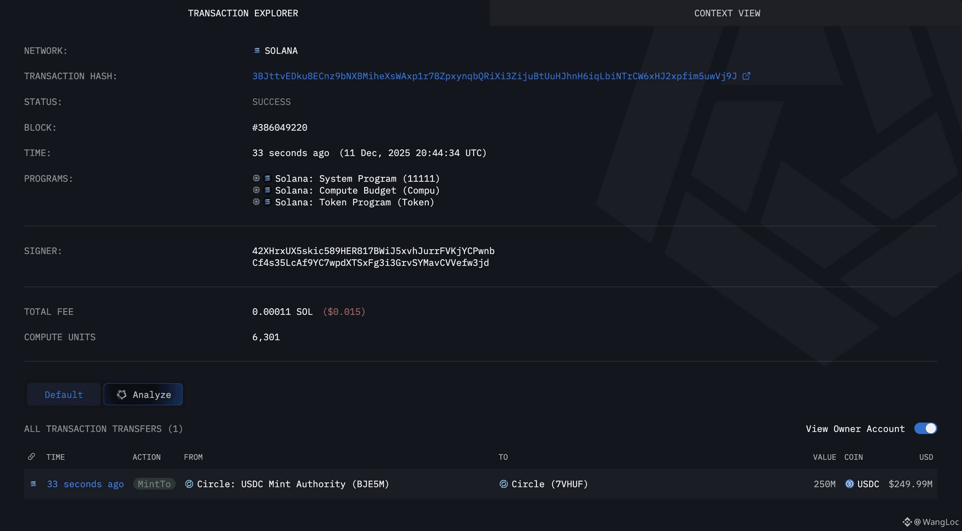Click chip icon next to System Program
The image size is (962, 531).
click(x=256, y=178)
